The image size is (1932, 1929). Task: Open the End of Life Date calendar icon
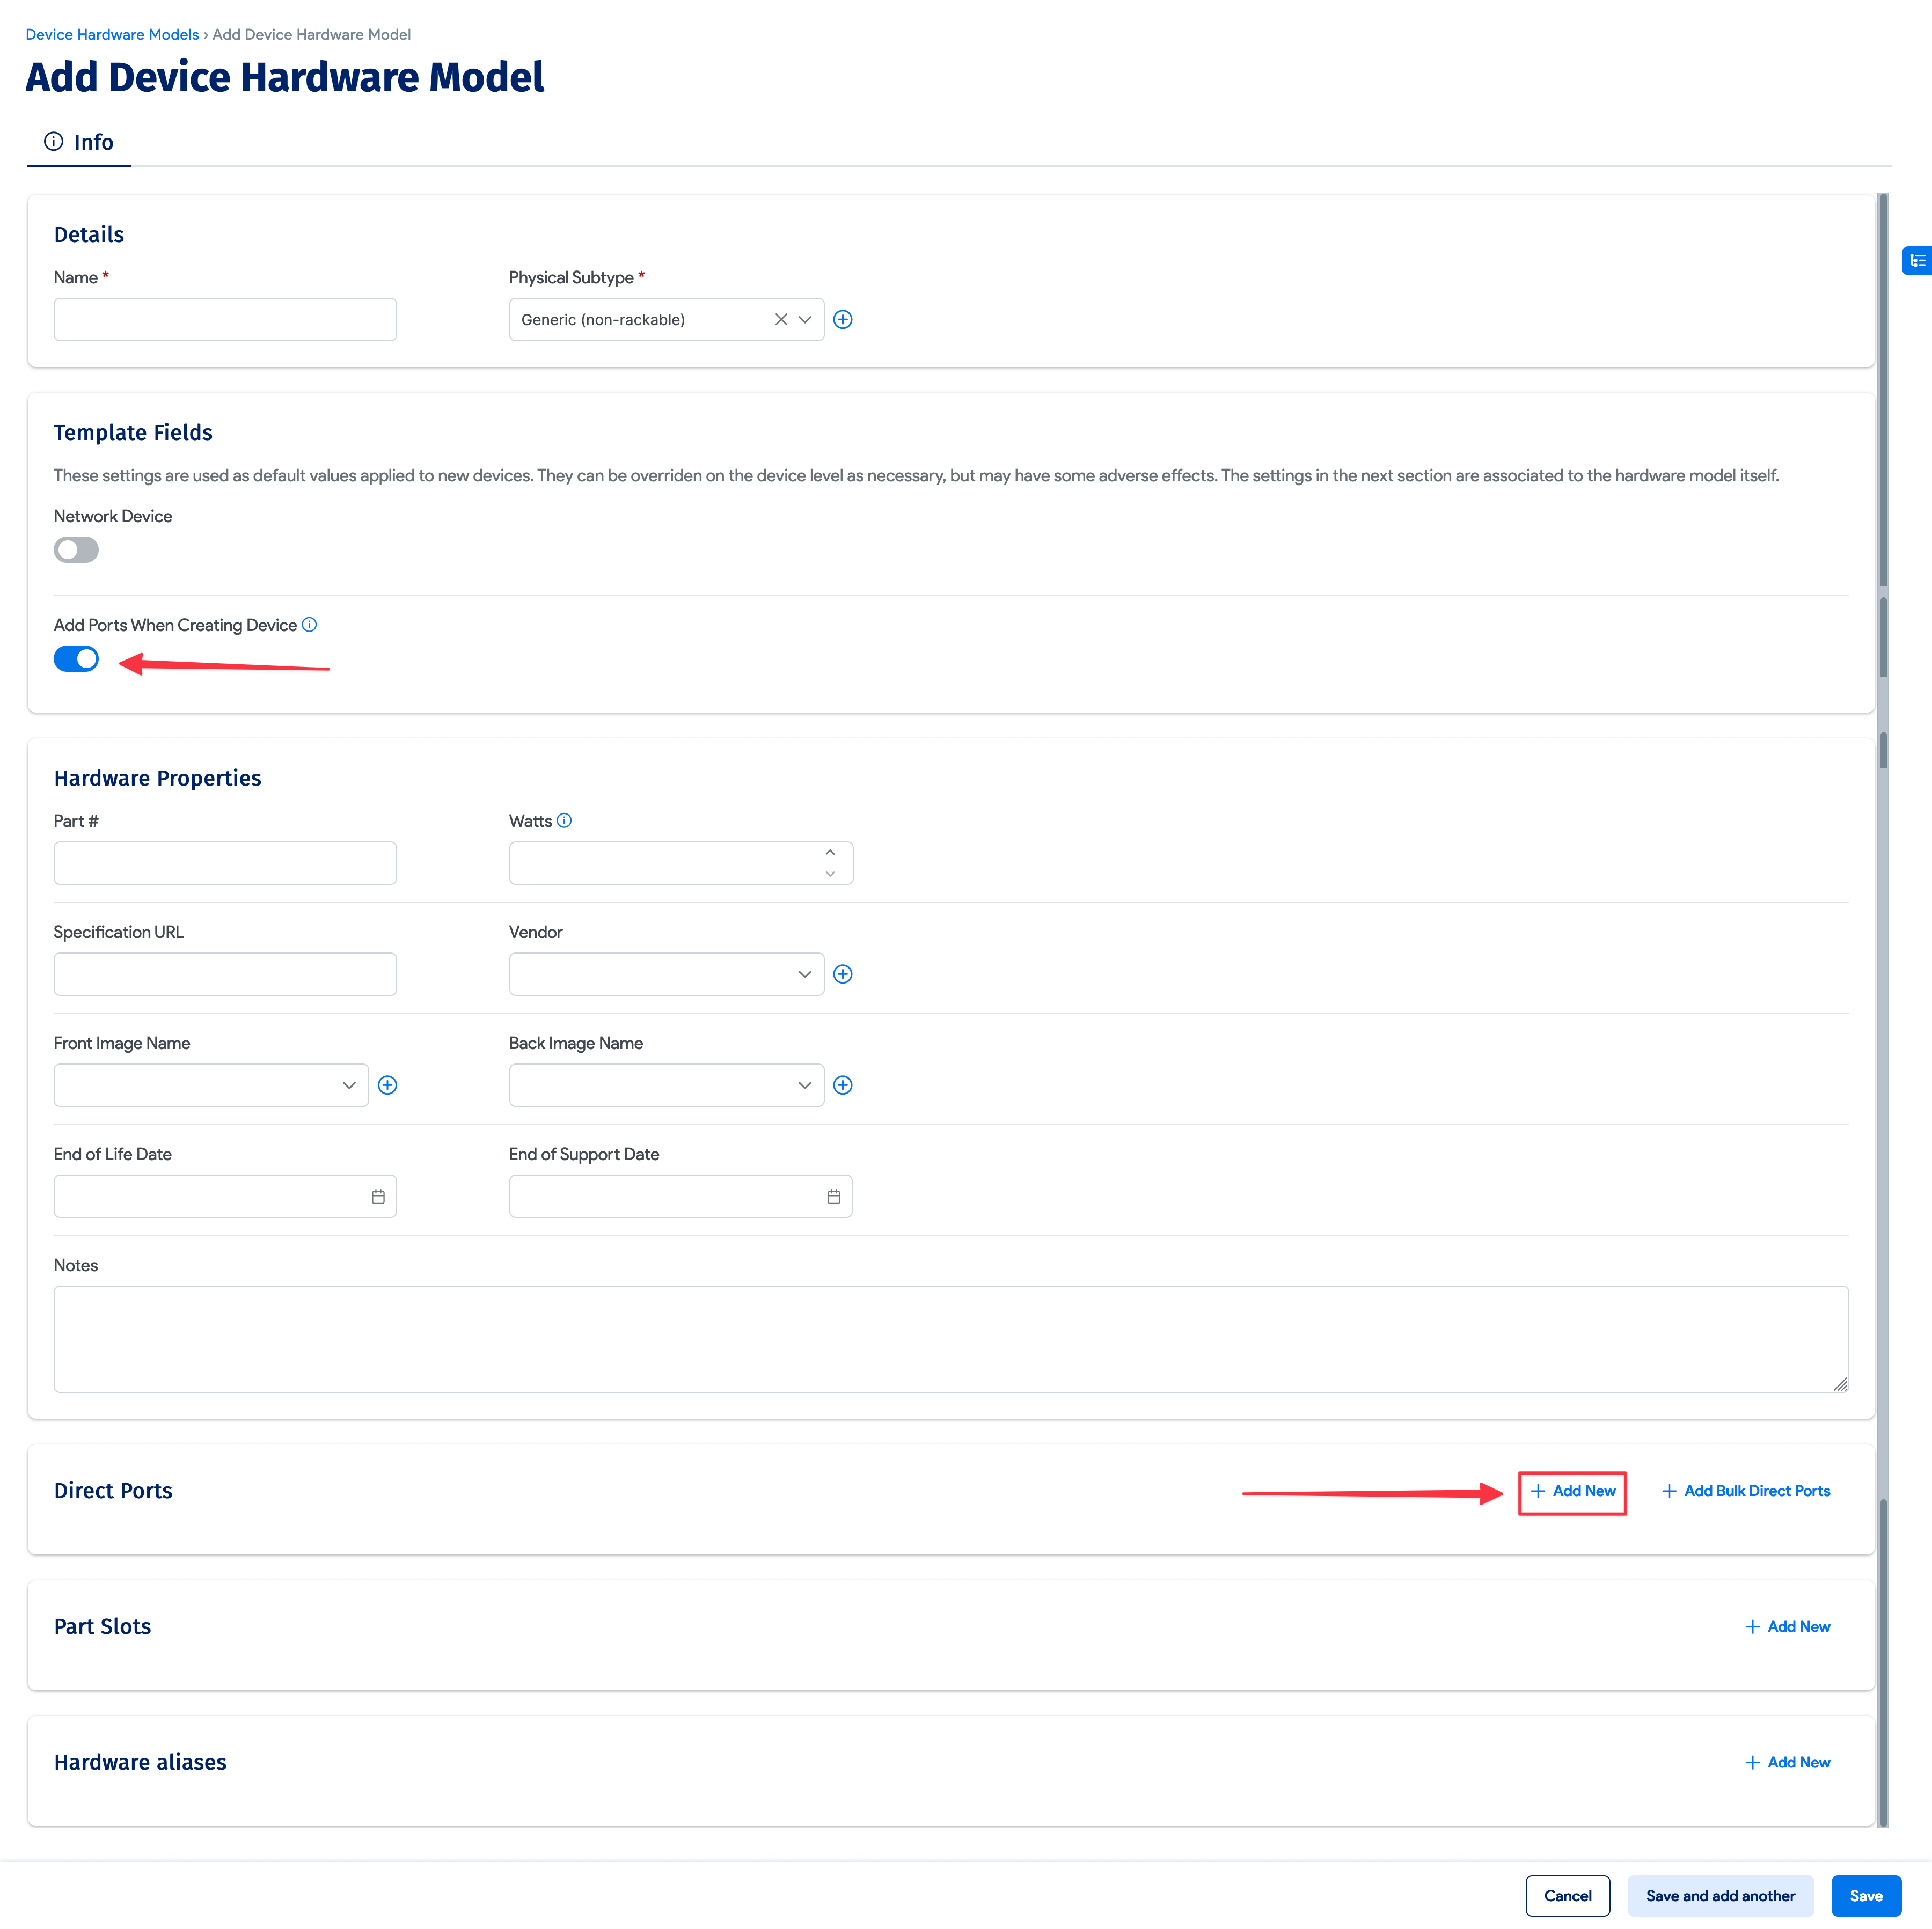pyautogui.click(x=378, y=1195)
